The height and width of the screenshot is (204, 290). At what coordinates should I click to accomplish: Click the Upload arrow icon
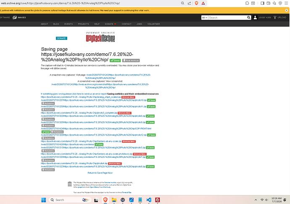pos(275,18)
